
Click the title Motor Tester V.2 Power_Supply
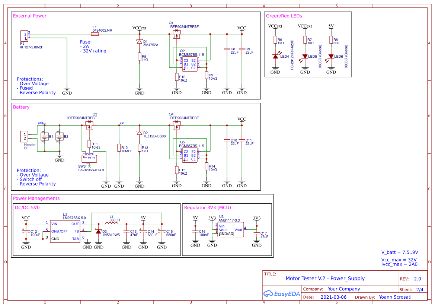[x=324, y=278]
